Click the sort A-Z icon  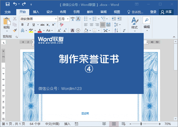pyautogui.click(x=116, y=30)
